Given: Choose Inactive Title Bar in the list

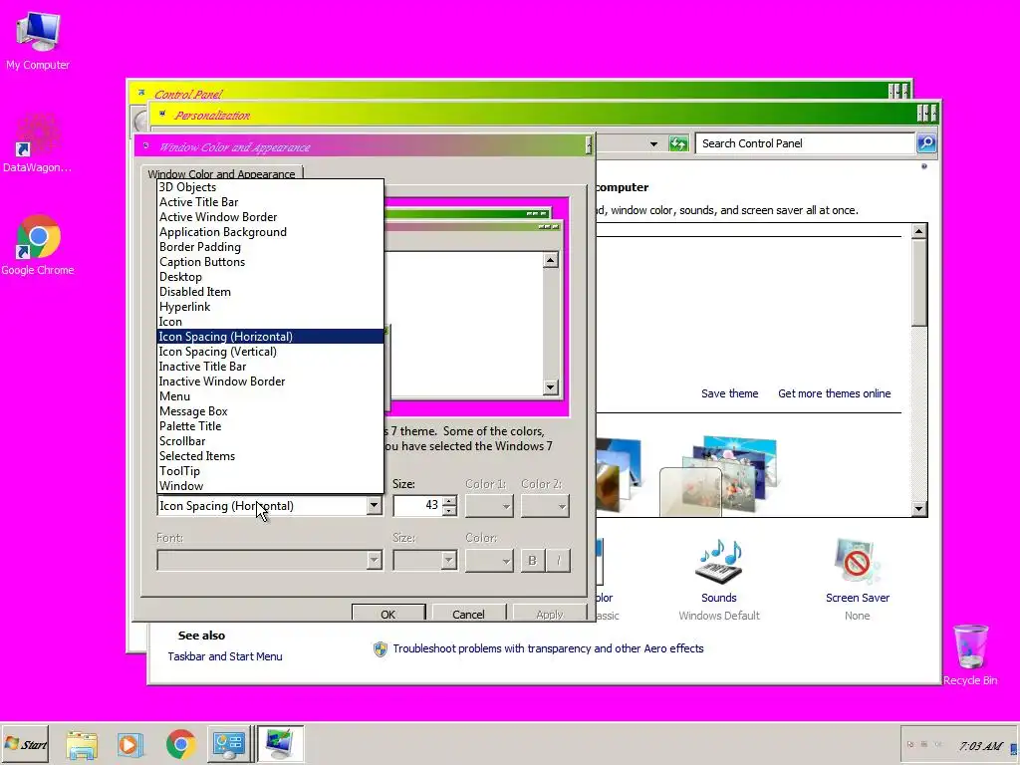Looking at the screenshot, I should (x=271, y=367).
